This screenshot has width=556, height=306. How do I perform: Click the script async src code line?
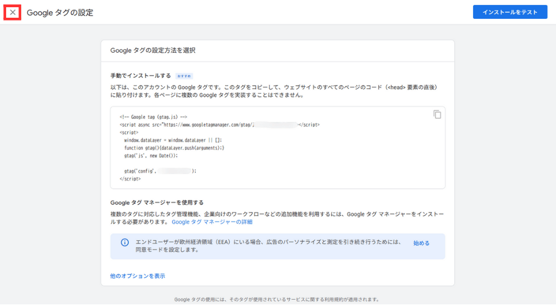point(220,124)
